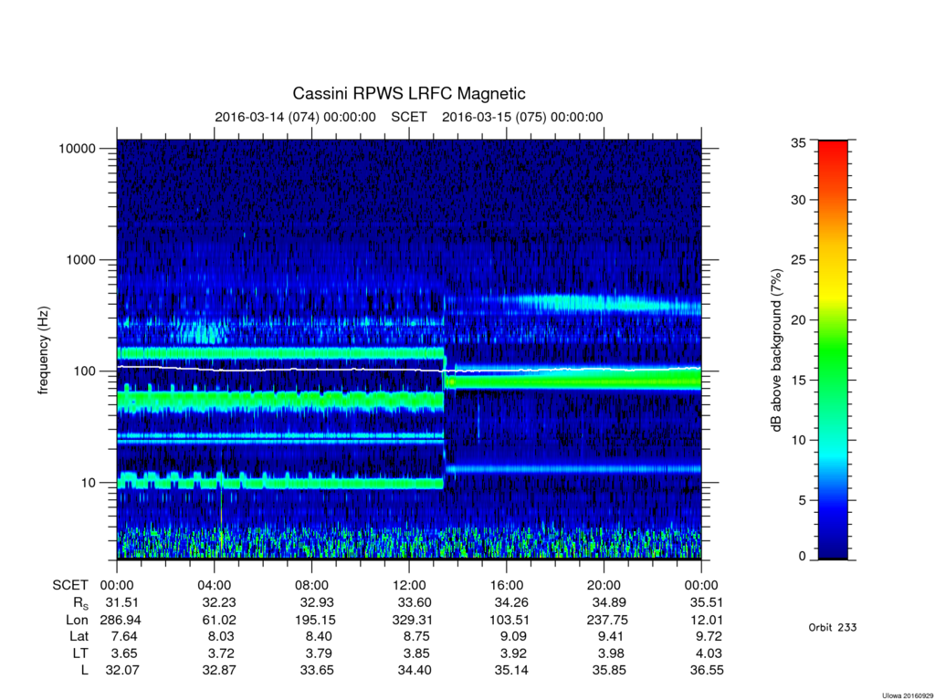Click the Lat value 9.72
Screen dimensions: 935x700
tap(709, 637)
